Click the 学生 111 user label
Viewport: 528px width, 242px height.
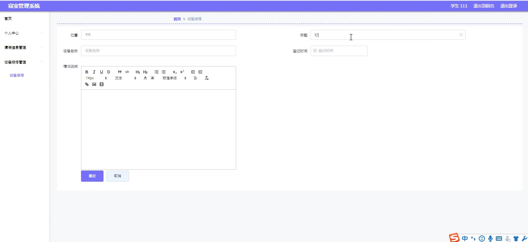tap(459, 6)
